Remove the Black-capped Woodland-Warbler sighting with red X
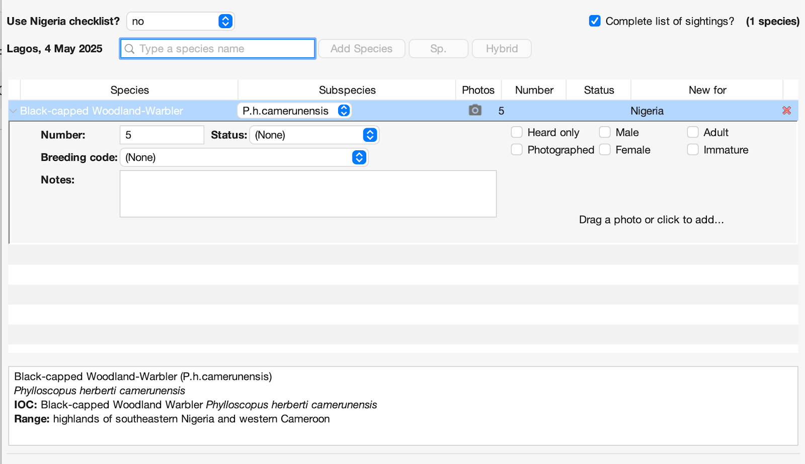This screenshot has width=805, height=464. [x=786, y=111]
